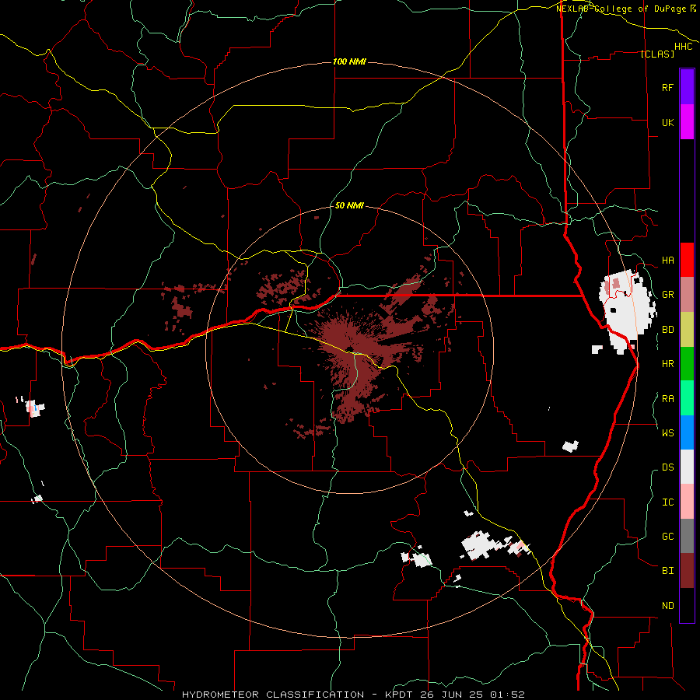Click the WS blue legend swatch
The image size is (700, 700).
[687, 432]
